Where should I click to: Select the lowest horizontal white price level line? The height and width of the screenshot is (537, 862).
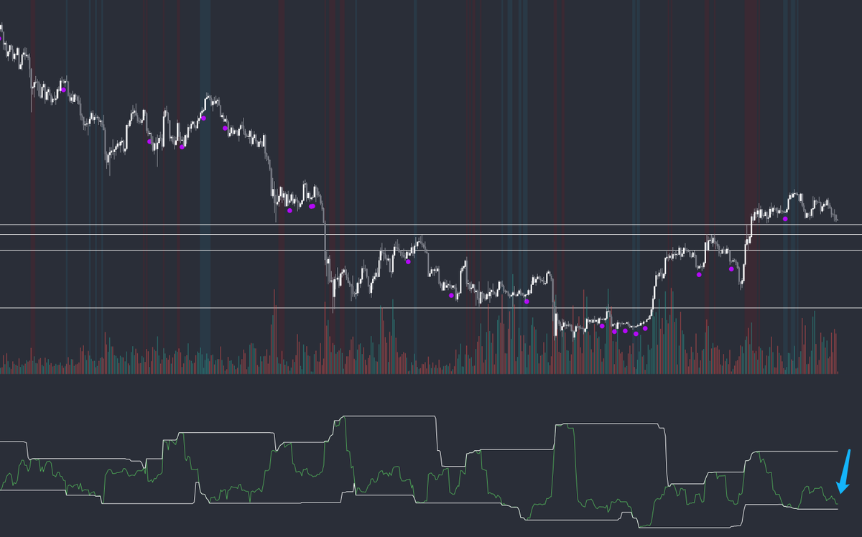click(x=431, y=308)
